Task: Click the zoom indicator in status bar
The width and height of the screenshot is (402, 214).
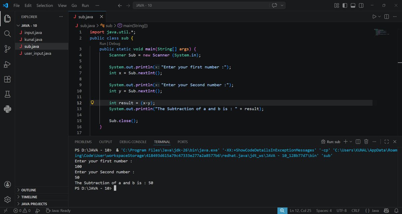Action: 282,211
